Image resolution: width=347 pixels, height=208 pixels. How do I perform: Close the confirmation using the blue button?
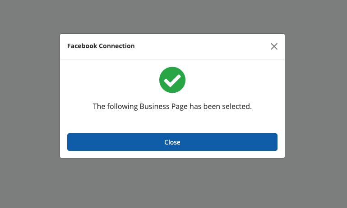tap(172, 142)
